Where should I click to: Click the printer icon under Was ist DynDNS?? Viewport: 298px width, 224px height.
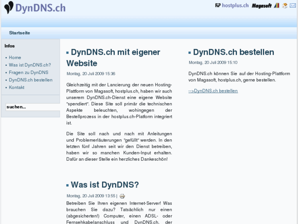(x=122, y=196)
